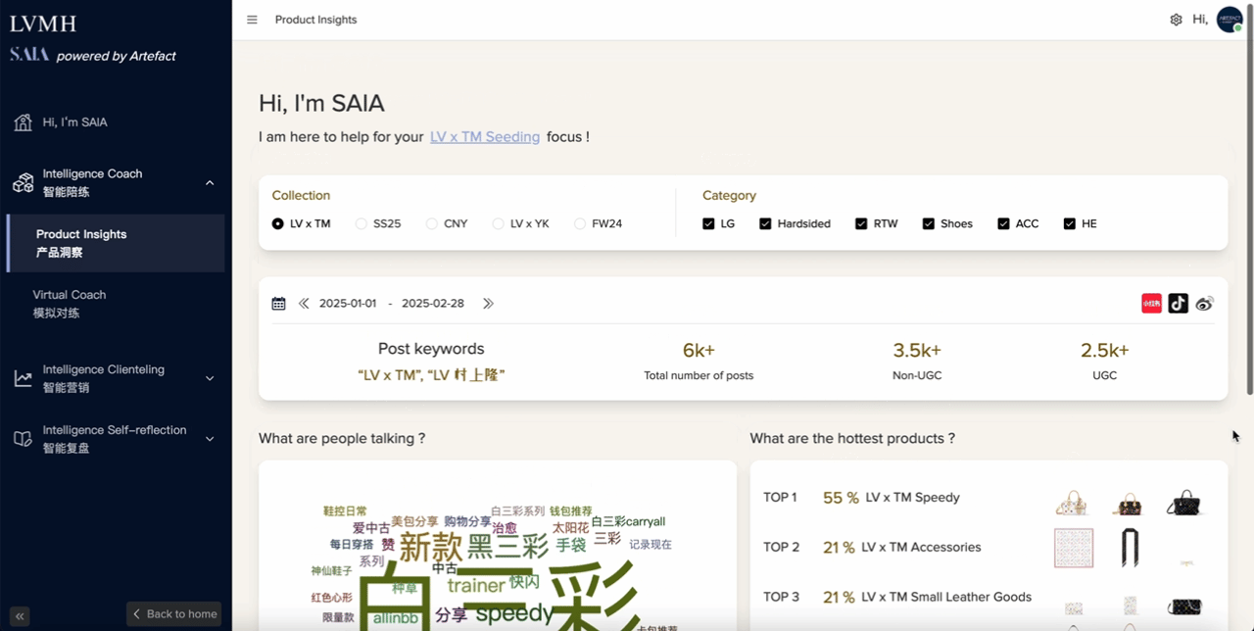Open black leather pouch thumbnail in TOP 3
Viewport: 1254px width, 631px height.
(1184, 607)
